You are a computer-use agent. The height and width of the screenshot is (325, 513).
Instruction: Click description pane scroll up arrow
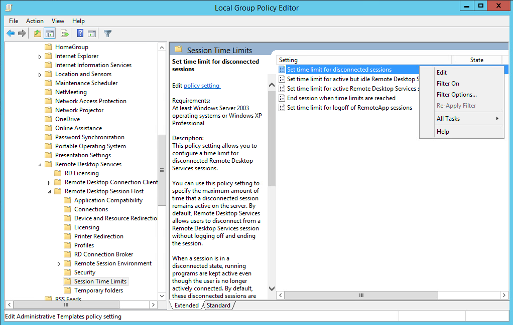click(x=272, y=85)
